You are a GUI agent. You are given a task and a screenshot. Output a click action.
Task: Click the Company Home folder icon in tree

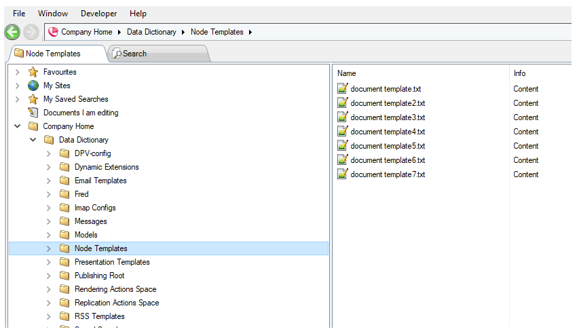pyautogui.click(x=33, y=126)
